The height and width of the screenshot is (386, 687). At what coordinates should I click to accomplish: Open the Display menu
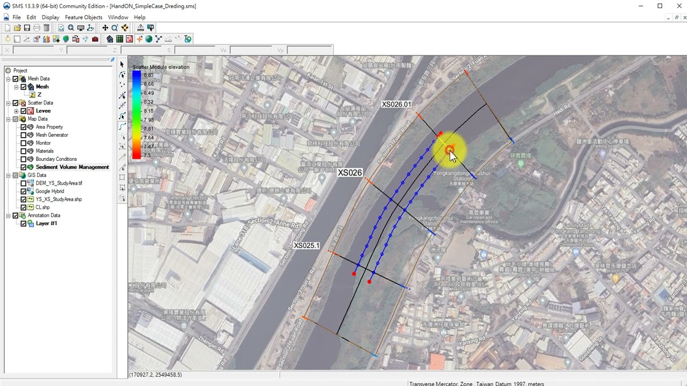tap(50, 17)
